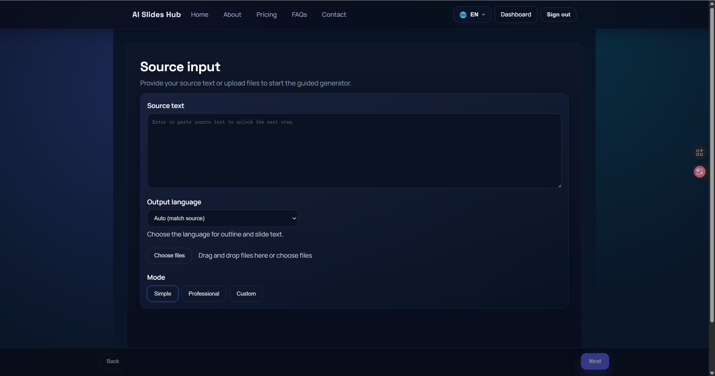Sign out of the account
715x376 pixels.
pyautogui.click(x=558, y=14)
